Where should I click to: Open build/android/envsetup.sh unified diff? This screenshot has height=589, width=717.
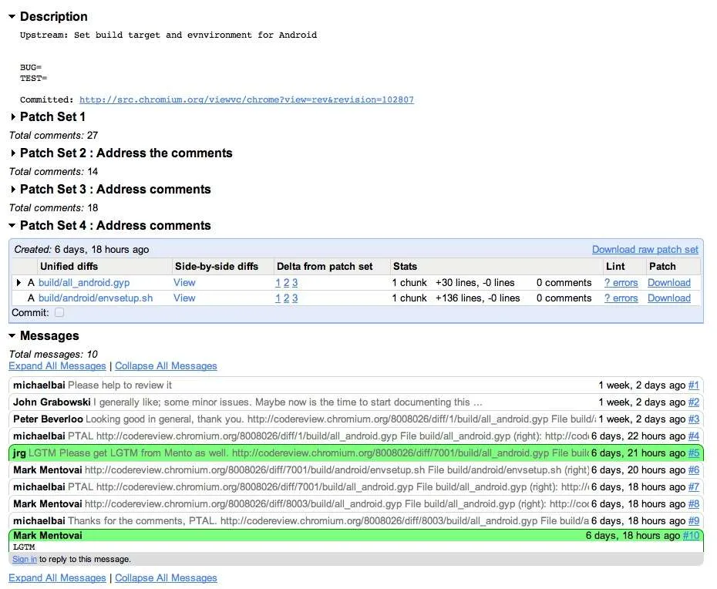[x=96, y=298]
